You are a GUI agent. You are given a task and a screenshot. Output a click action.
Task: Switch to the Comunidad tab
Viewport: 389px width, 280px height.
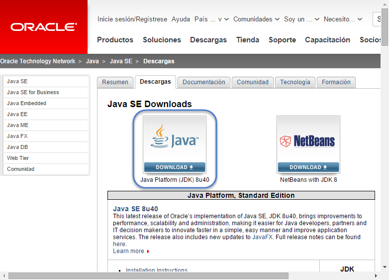[253, 82]
